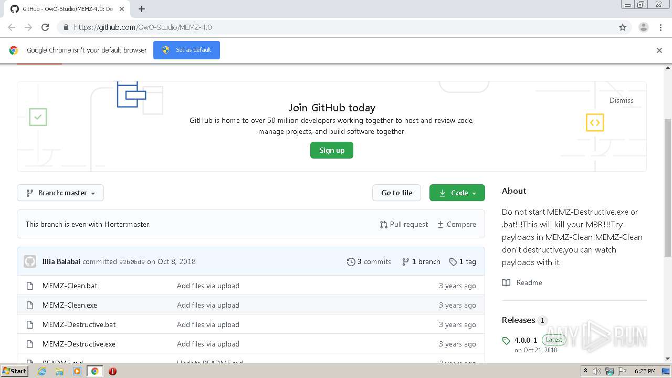672x378 pixels.
Task: Open the Releases heading link
Action: pyautogui.click(x=519, y=320)
